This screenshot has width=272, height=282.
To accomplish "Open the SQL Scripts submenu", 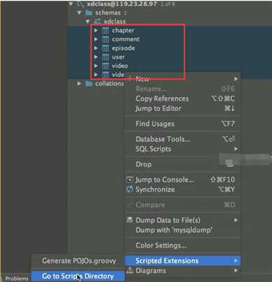I will 182,149.
